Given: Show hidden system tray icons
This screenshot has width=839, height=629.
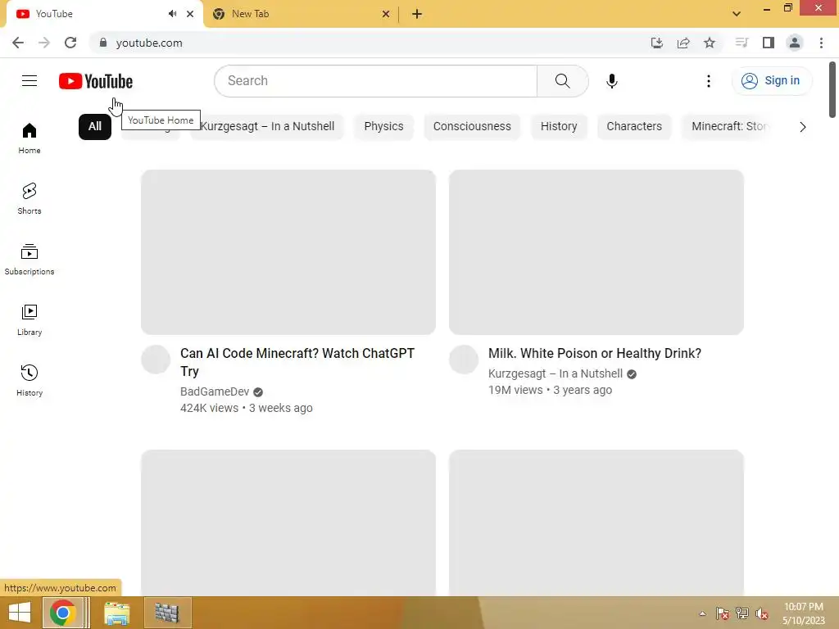Looking at the screenshot, I should (x=702, y=613).
